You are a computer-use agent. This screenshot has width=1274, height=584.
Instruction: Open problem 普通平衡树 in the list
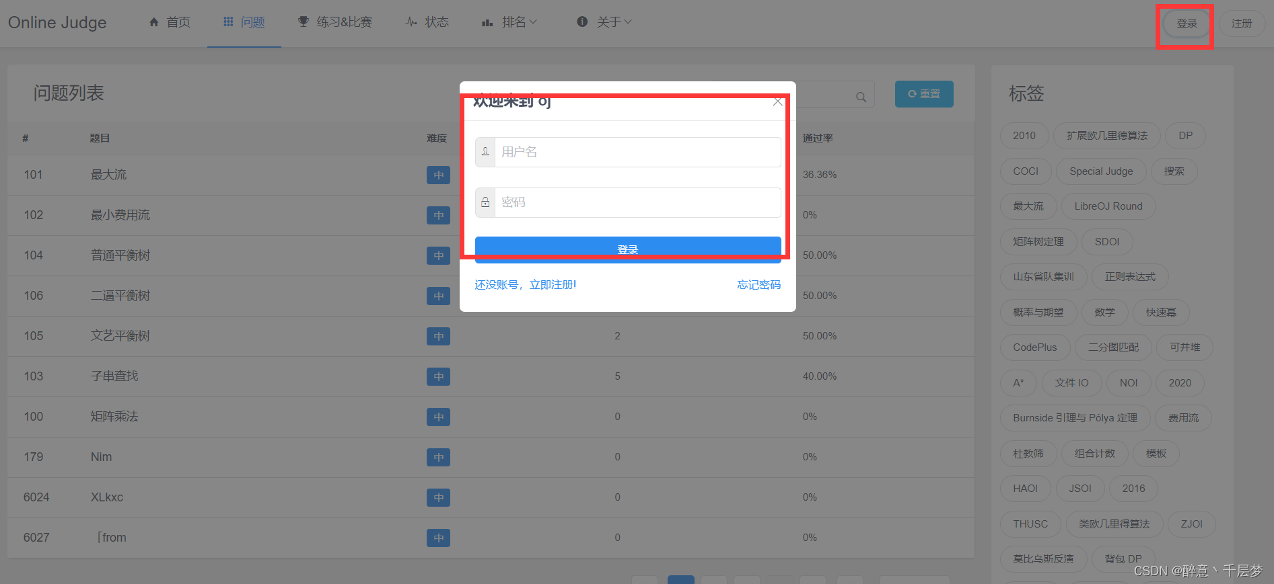point(120,255)
